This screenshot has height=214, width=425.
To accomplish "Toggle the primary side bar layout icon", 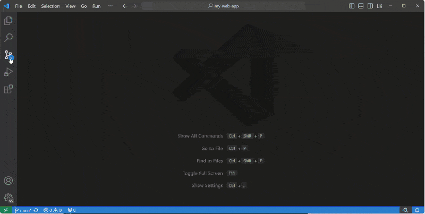I will pos(352,6).
